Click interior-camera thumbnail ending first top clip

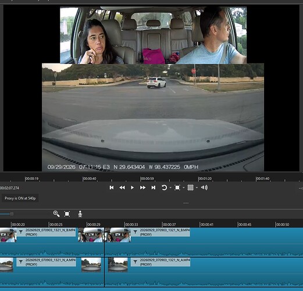(91, 235)
